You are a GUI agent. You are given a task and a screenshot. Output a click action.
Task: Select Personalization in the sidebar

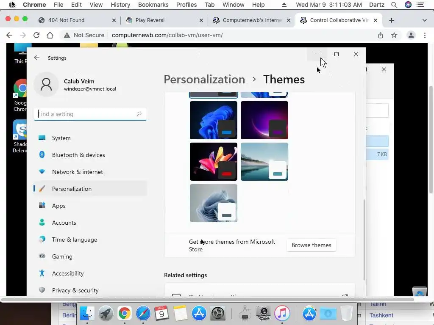[90, 188]
